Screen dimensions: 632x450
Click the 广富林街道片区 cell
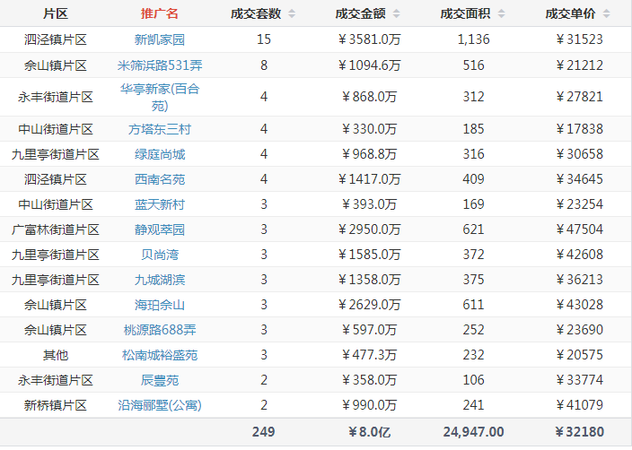[56, 229]
